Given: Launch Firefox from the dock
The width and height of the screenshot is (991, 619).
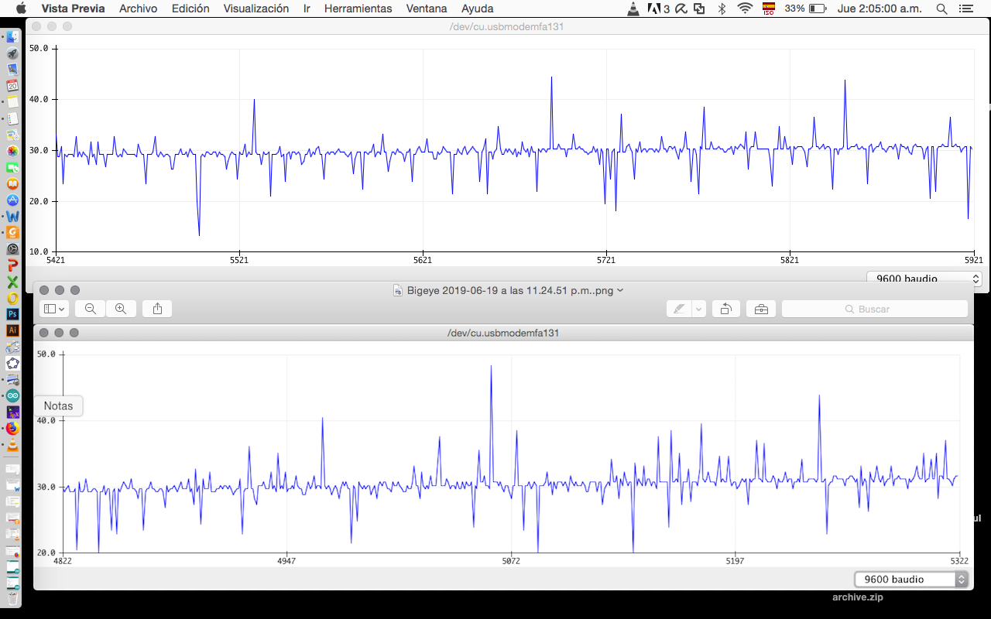Looking at the screenshot, I should (x=12, y=428).
